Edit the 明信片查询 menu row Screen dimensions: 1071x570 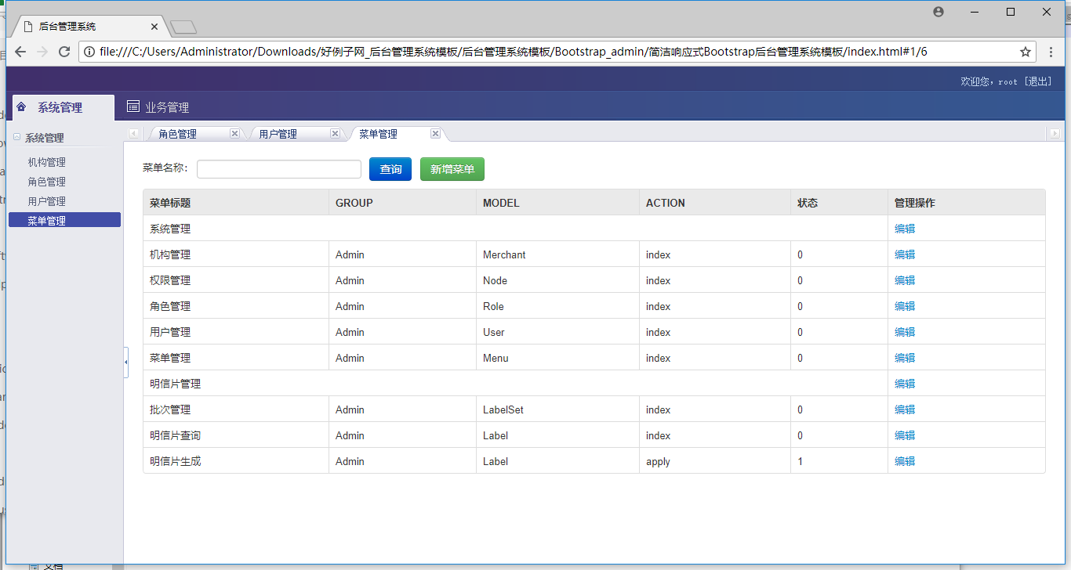click(905, 435)
